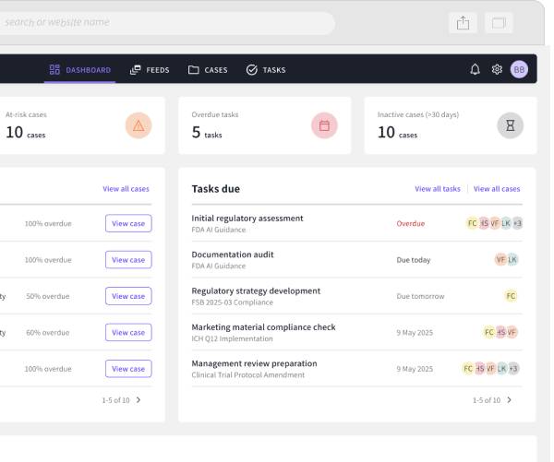Viewport: 554px width, 462px height.
Task: Click ICH Q12 Implementation case name
Action: click(x=232, y=338)
